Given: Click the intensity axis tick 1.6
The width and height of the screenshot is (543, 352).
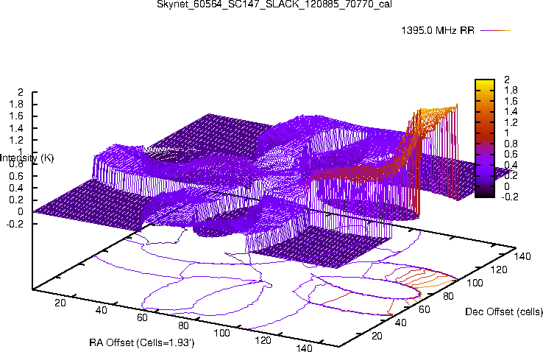Looking at the screenshot, I should (x=16, y=116).
